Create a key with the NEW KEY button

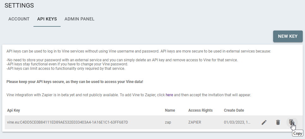tap(288, 36)
